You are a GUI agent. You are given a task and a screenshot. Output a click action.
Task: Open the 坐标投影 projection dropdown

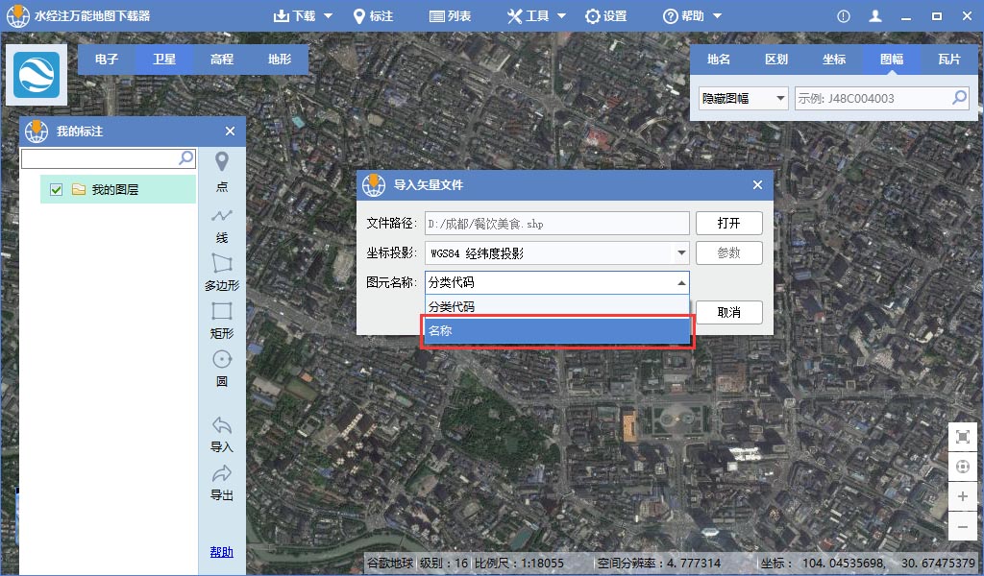click(682, 252)
